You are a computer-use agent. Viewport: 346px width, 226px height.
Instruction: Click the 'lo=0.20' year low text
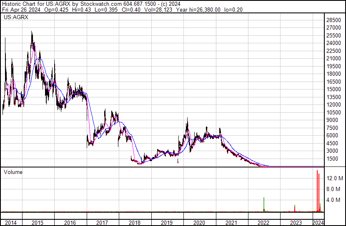233,10
